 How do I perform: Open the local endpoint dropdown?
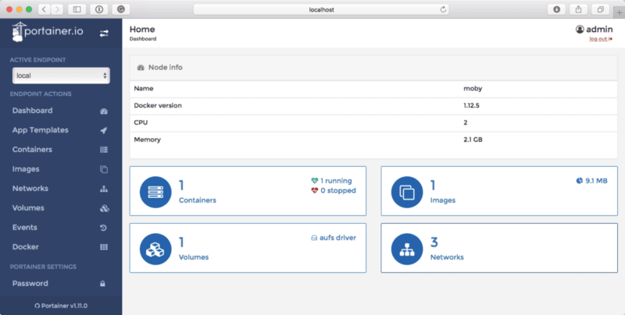(x=61, y=76)
